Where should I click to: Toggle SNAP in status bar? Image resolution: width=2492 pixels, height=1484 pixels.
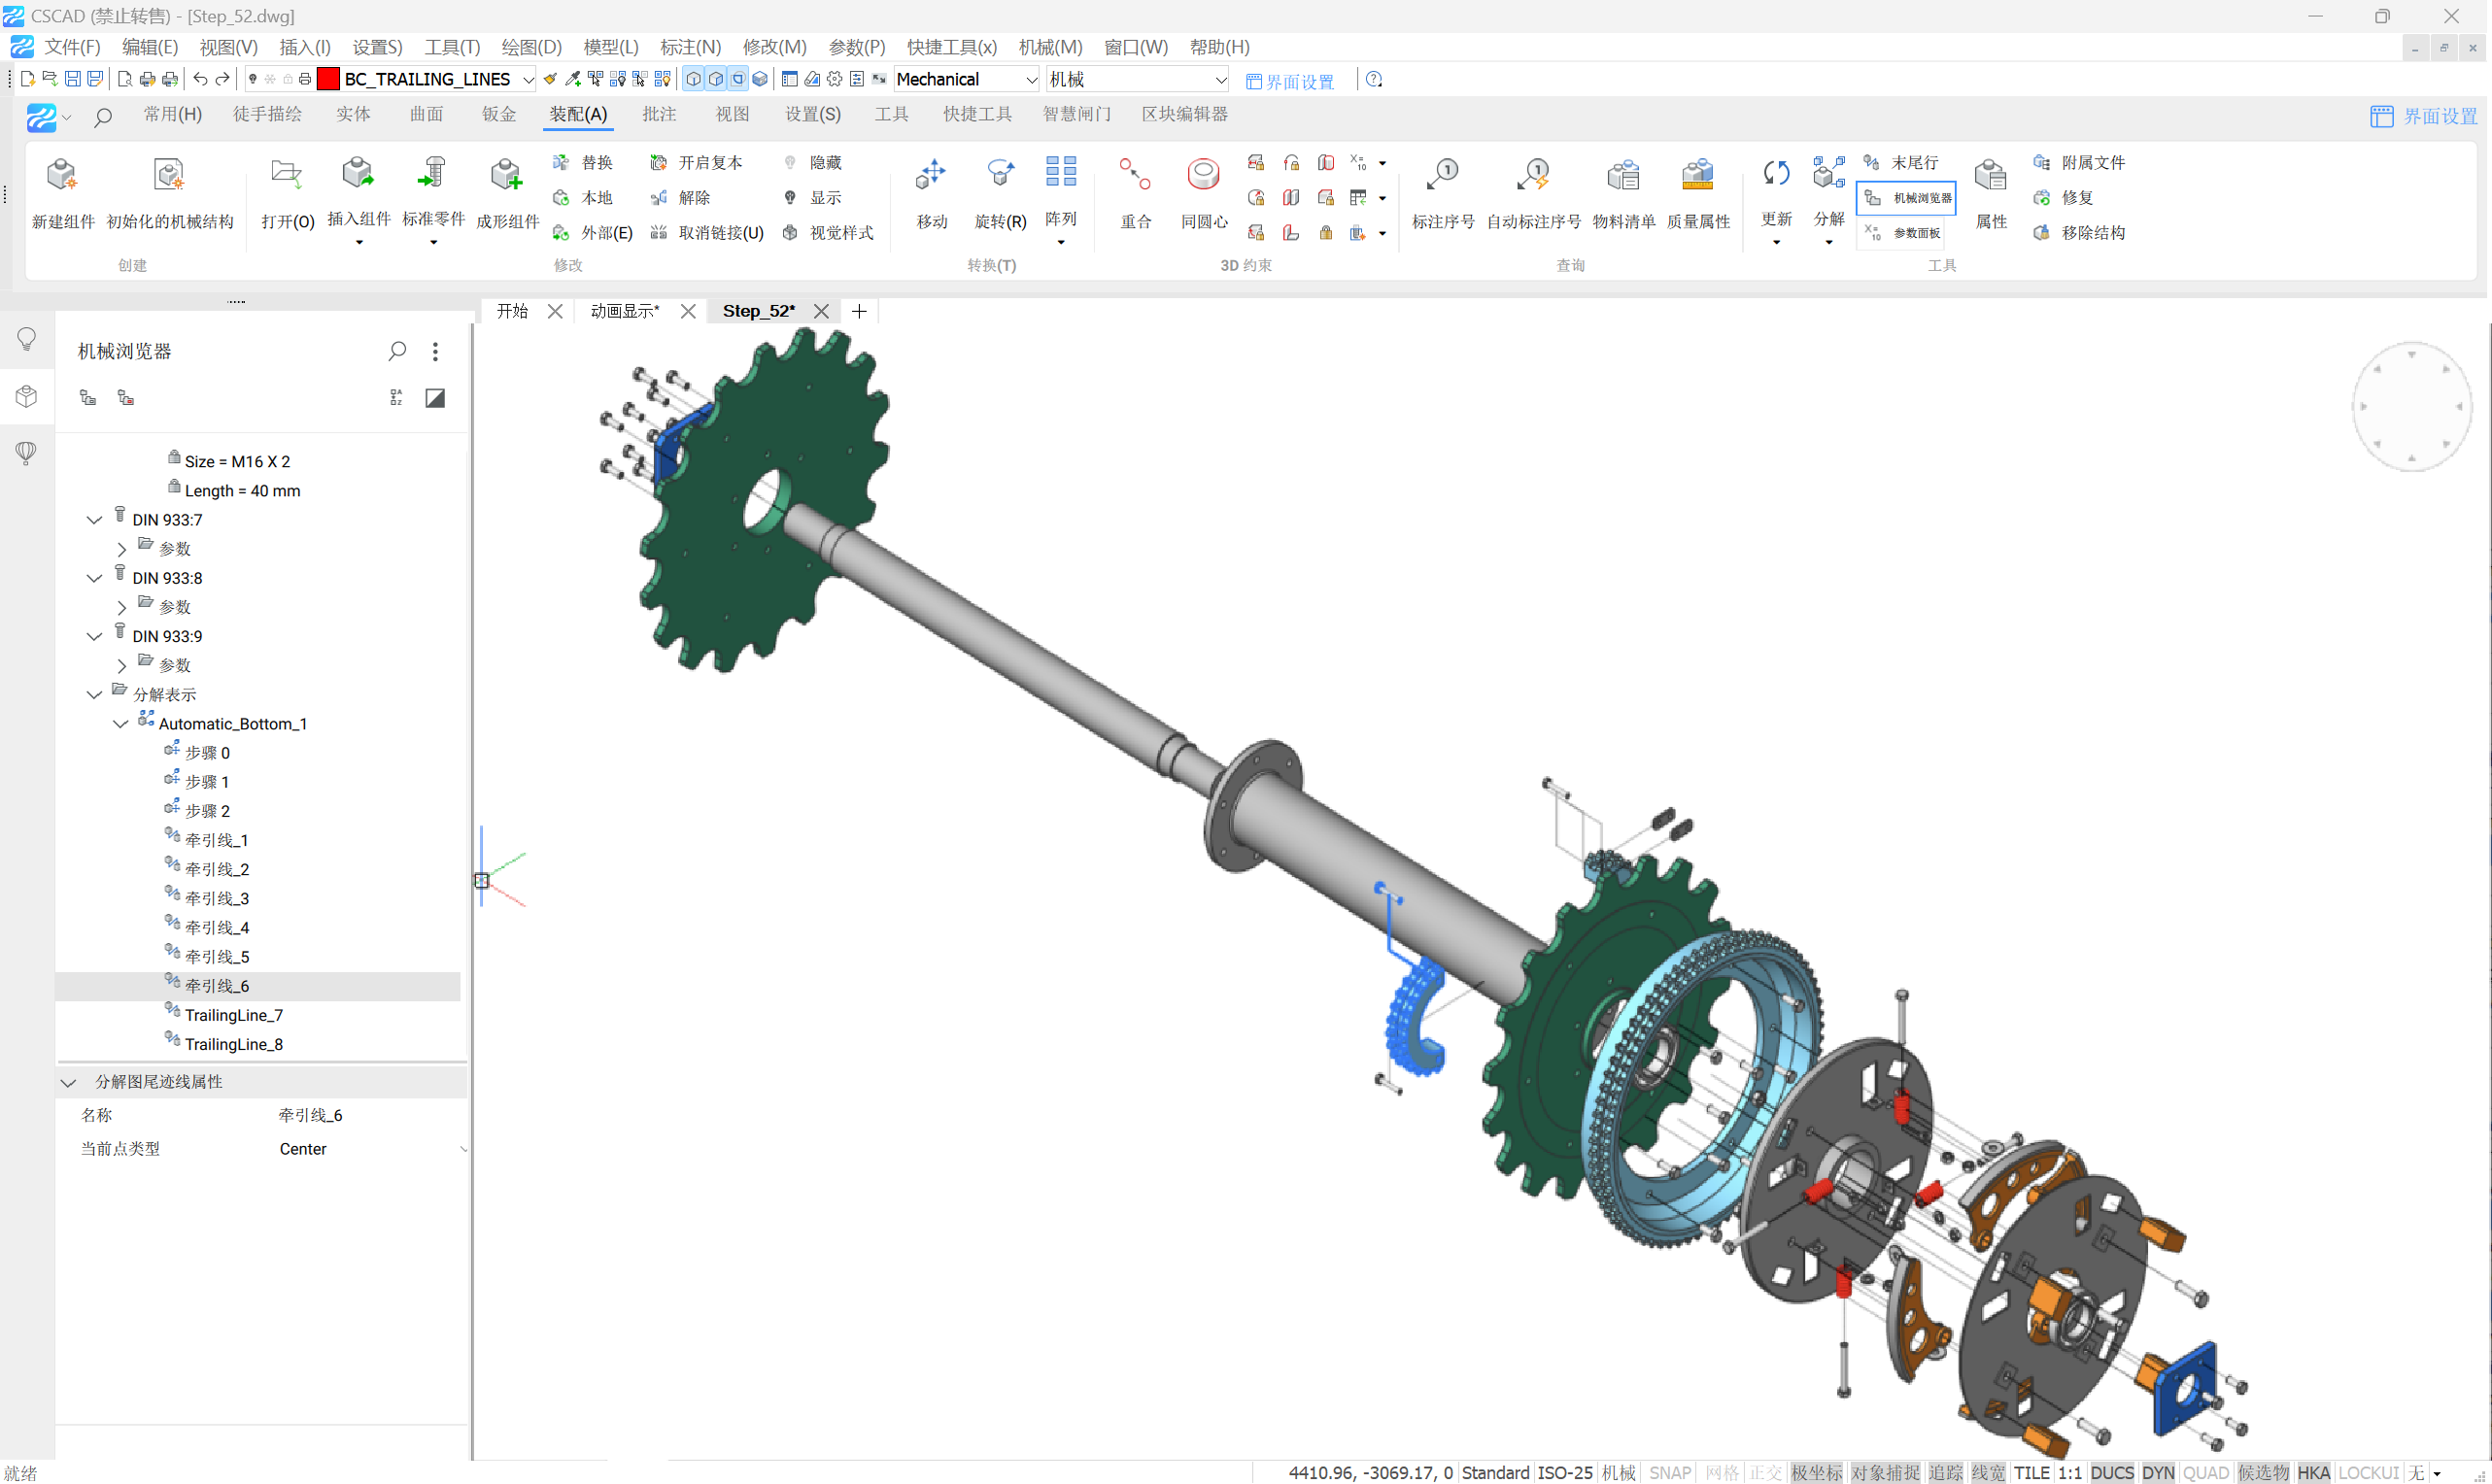pos(1670,1473)
